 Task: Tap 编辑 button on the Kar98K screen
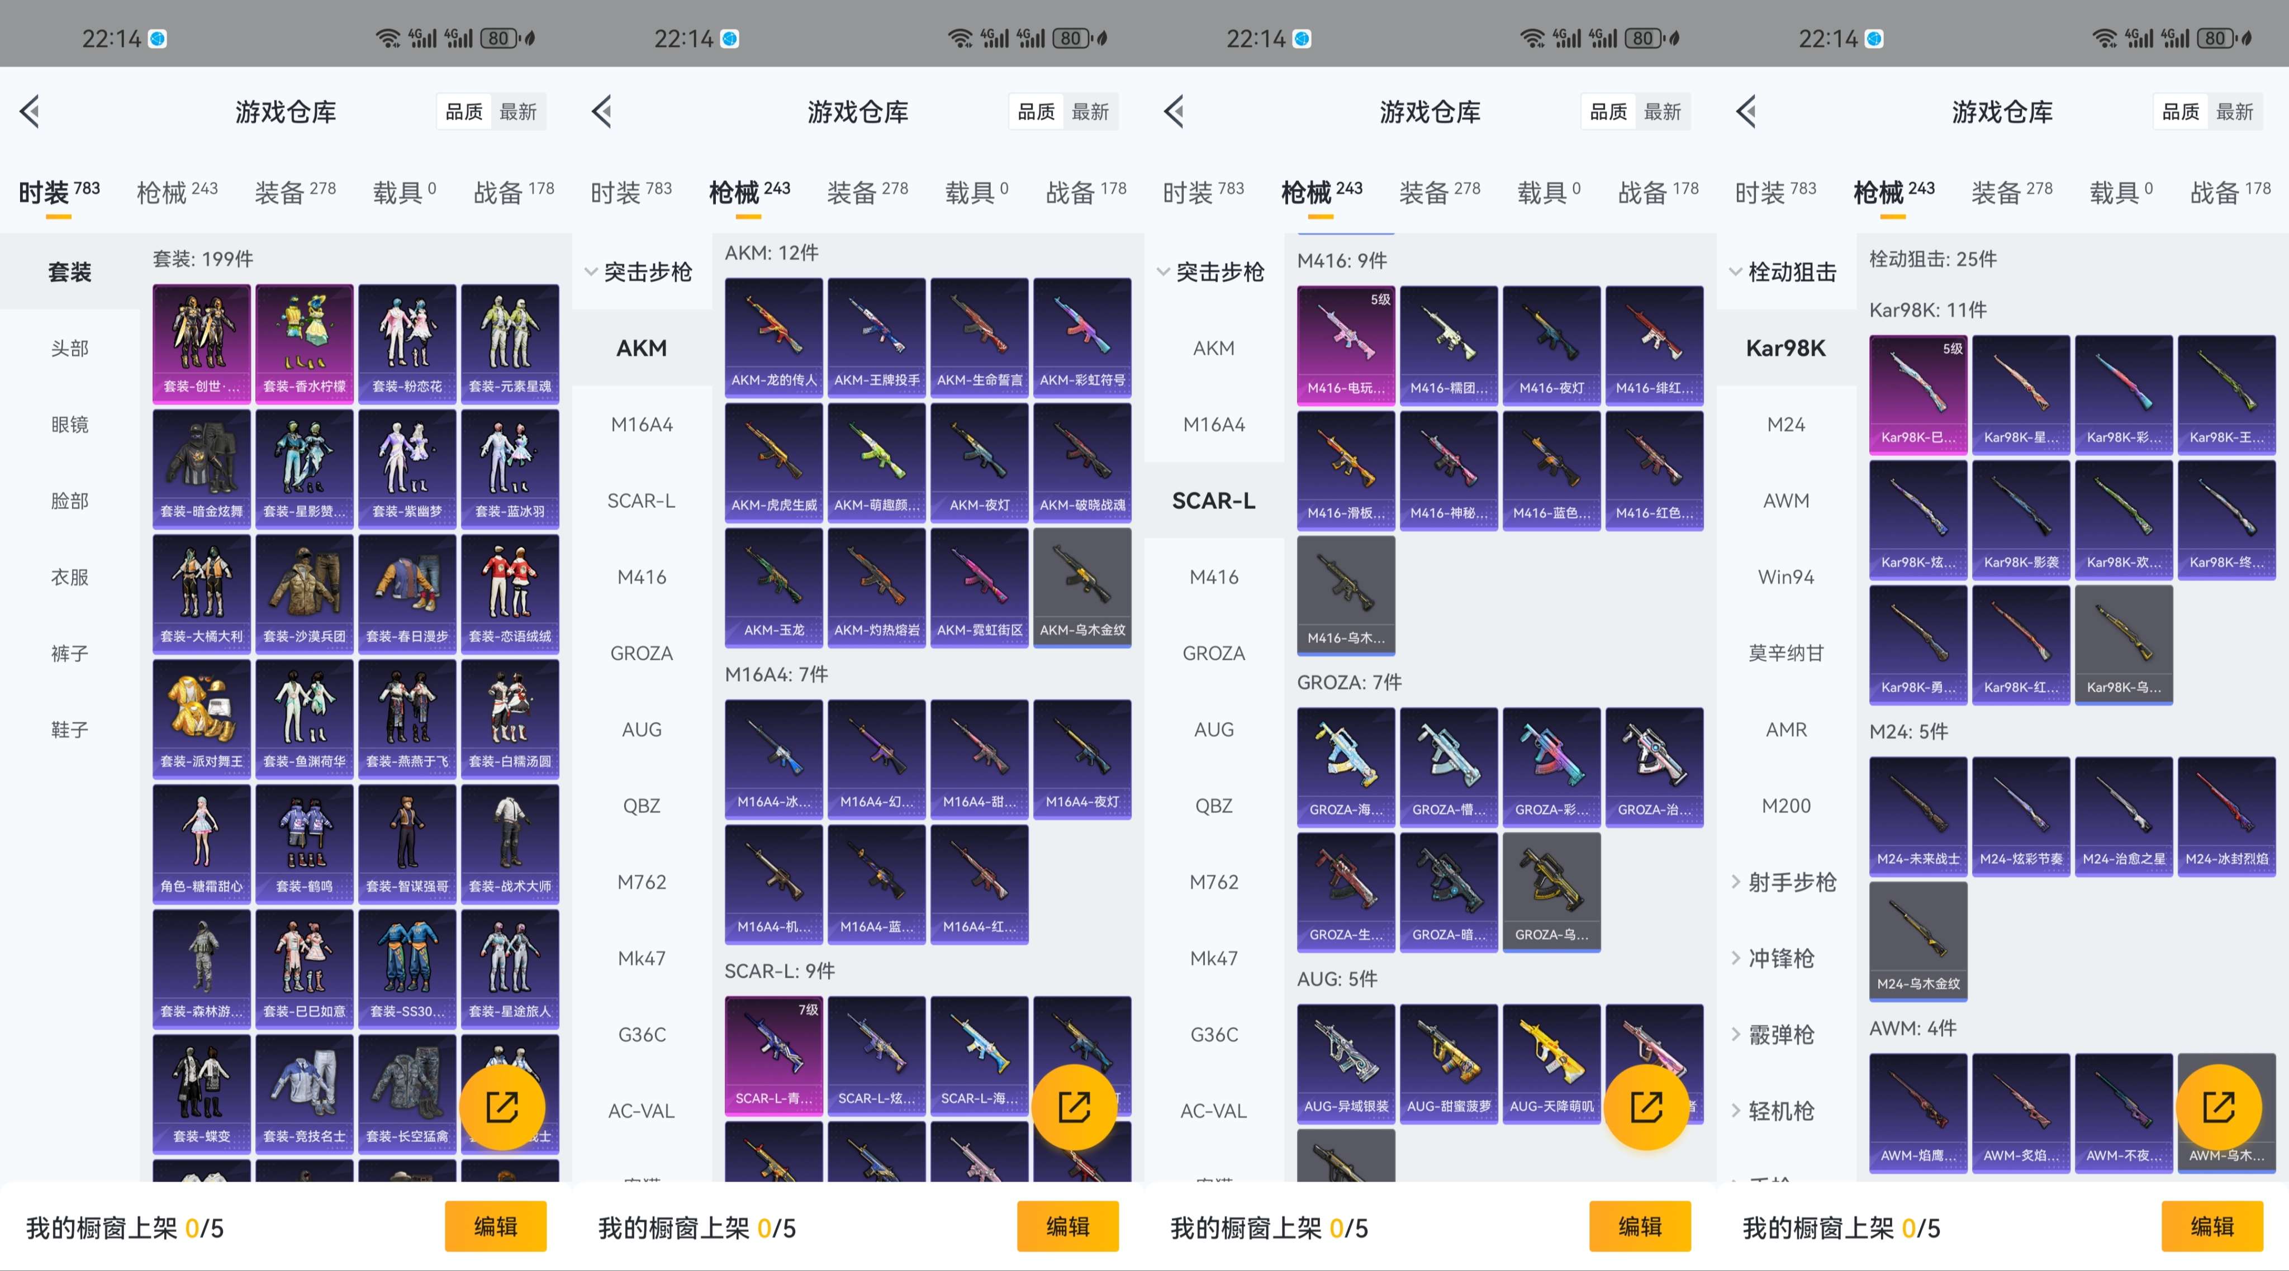click(x=2212, y=1227)
